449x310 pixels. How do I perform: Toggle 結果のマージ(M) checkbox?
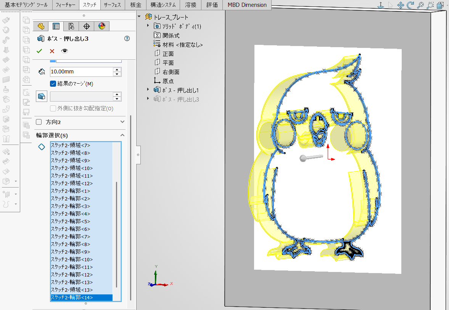[x=53, y=84]
